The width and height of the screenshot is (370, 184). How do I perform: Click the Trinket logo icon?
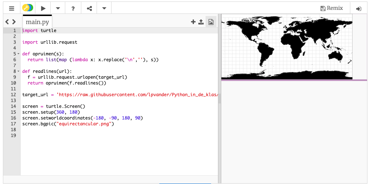tap(28, 8)
